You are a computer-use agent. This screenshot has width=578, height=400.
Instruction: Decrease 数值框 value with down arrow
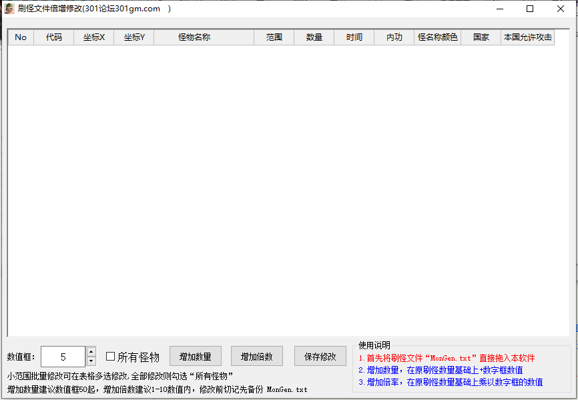coord(91,361)
